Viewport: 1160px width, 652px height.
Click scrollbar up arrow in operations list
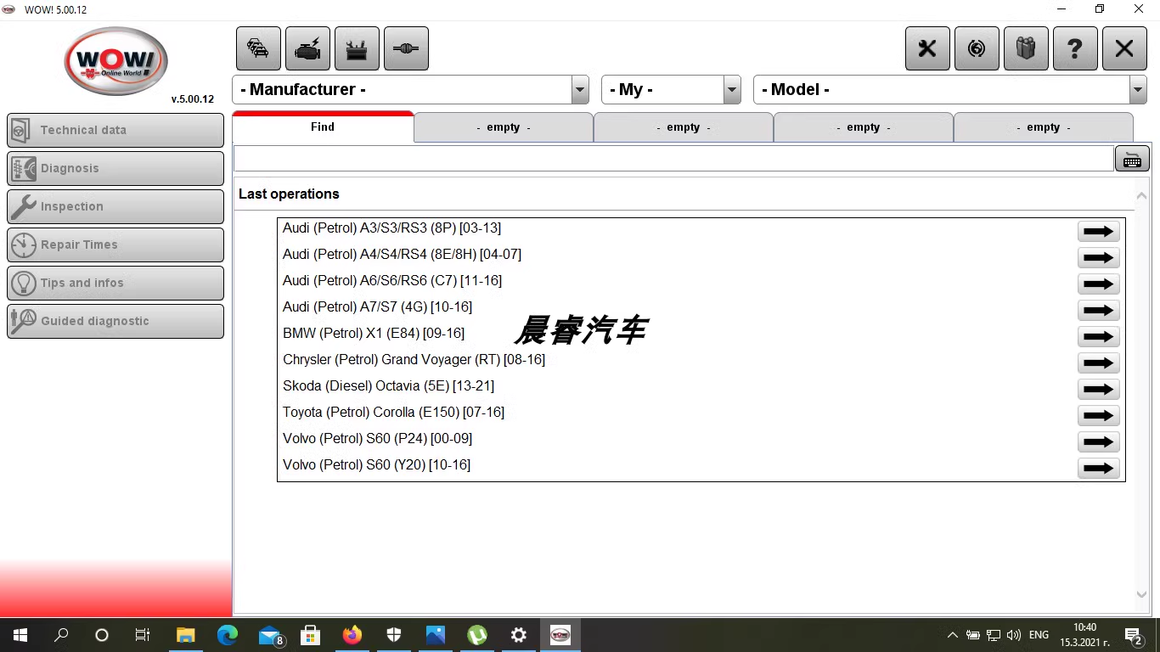[x=1141, y=196]
